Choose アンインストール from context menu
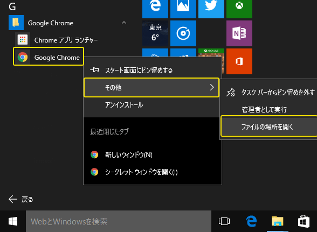 coord(151,105)
